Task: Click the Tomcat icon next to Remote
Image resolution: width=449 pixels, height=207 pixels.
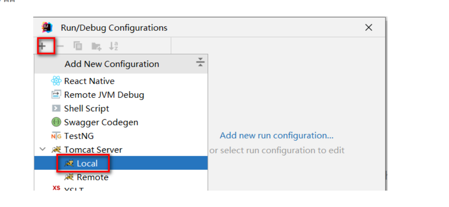Action: point(69,177)
